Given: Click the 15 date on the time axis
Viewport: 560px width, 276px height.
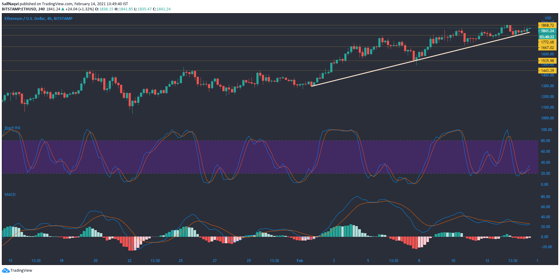Looking at the screenshot, I should pyautogui.click(x=10, y=261).
